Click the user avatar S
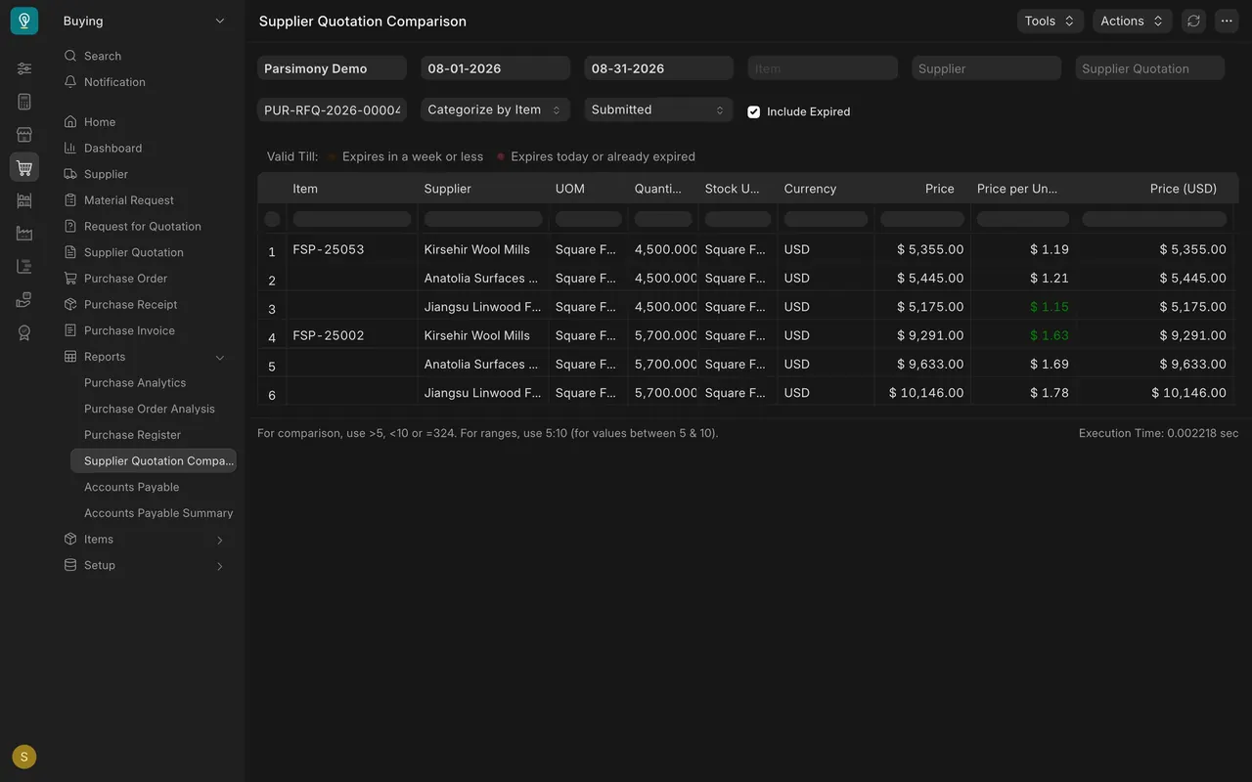The height and width of the screenshot is (782, 1252). point(24,757)
